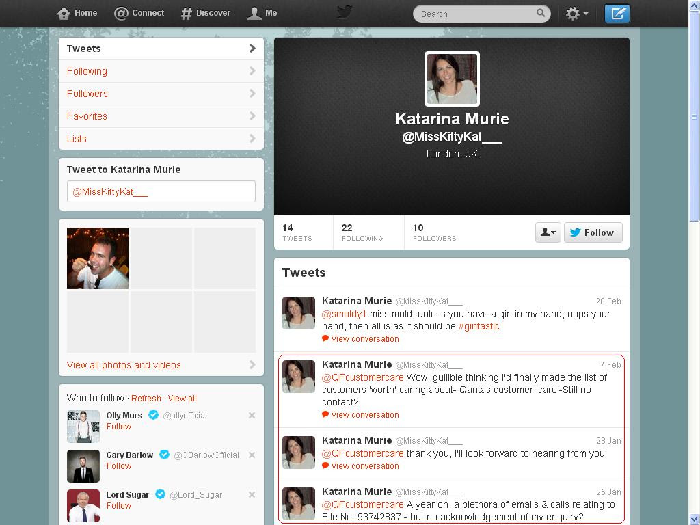Click the vertical scrollbar thumb

pos(695,116)
